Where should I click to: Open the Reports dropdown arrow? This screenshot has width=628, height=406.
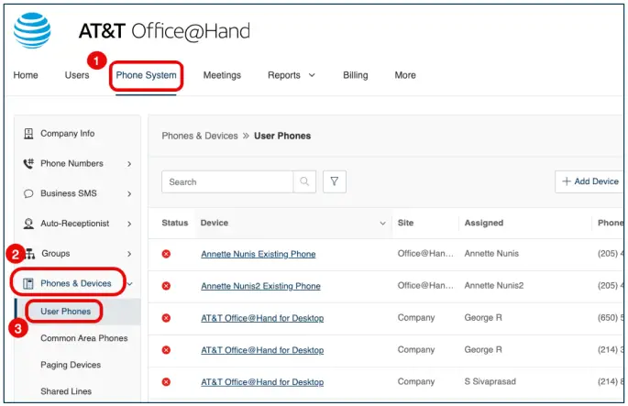[x=312, y=75]
